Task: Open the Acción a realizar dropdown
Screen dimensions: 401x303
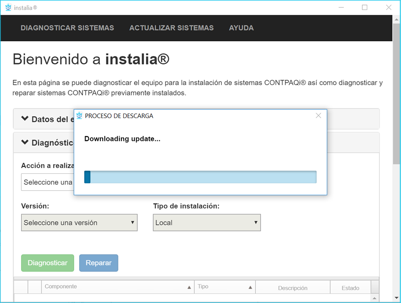Action: click(x=48, y=182)
